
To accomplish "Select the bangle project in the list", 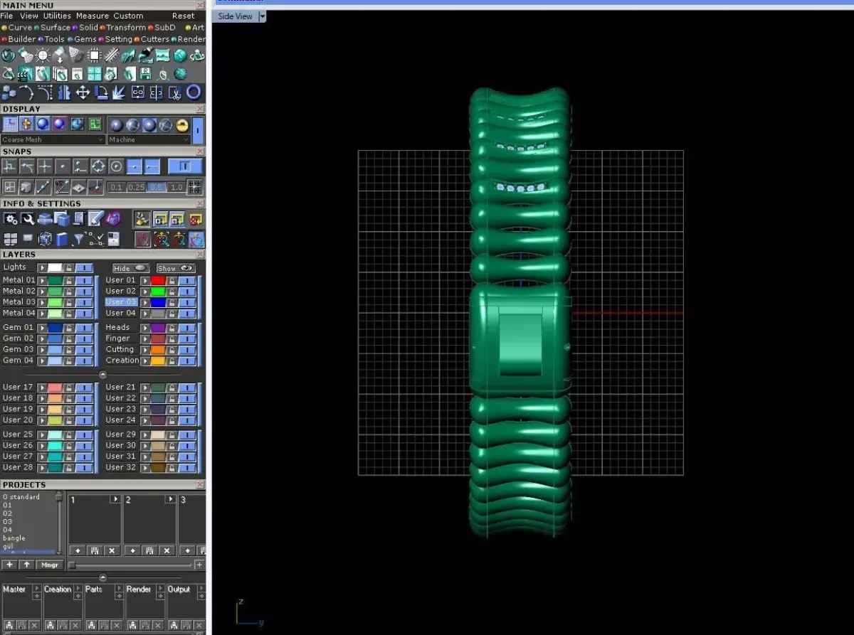I will [x=14, y=538].
